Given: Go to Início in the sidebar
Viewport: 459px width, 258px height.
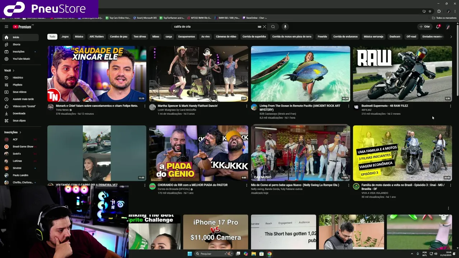Looking at the screenshot, I should point(21,37).
